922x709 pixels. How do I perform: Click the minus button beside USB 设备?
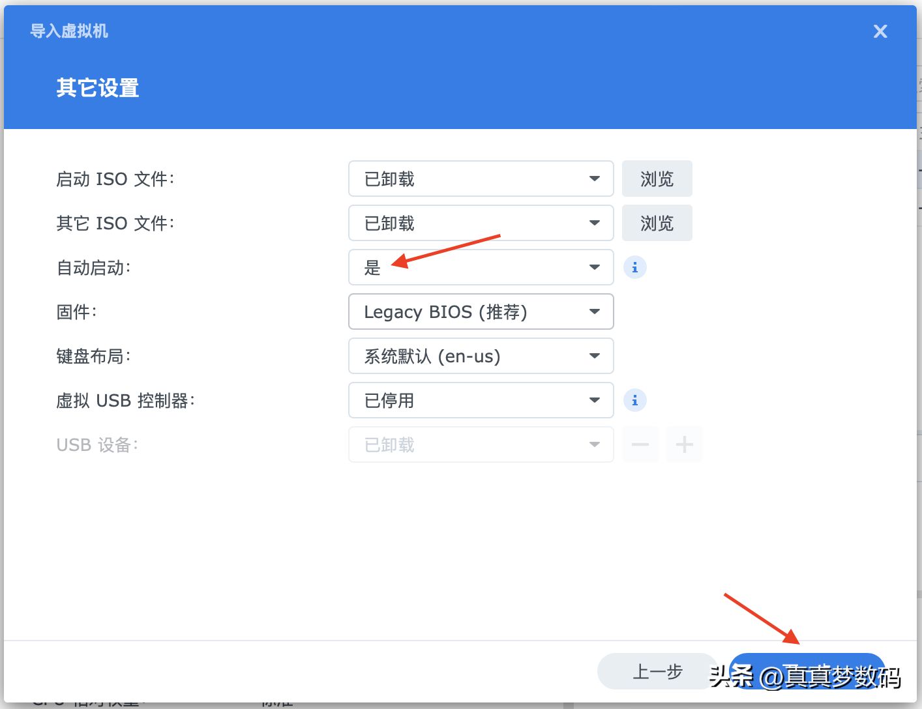(640, 444)
